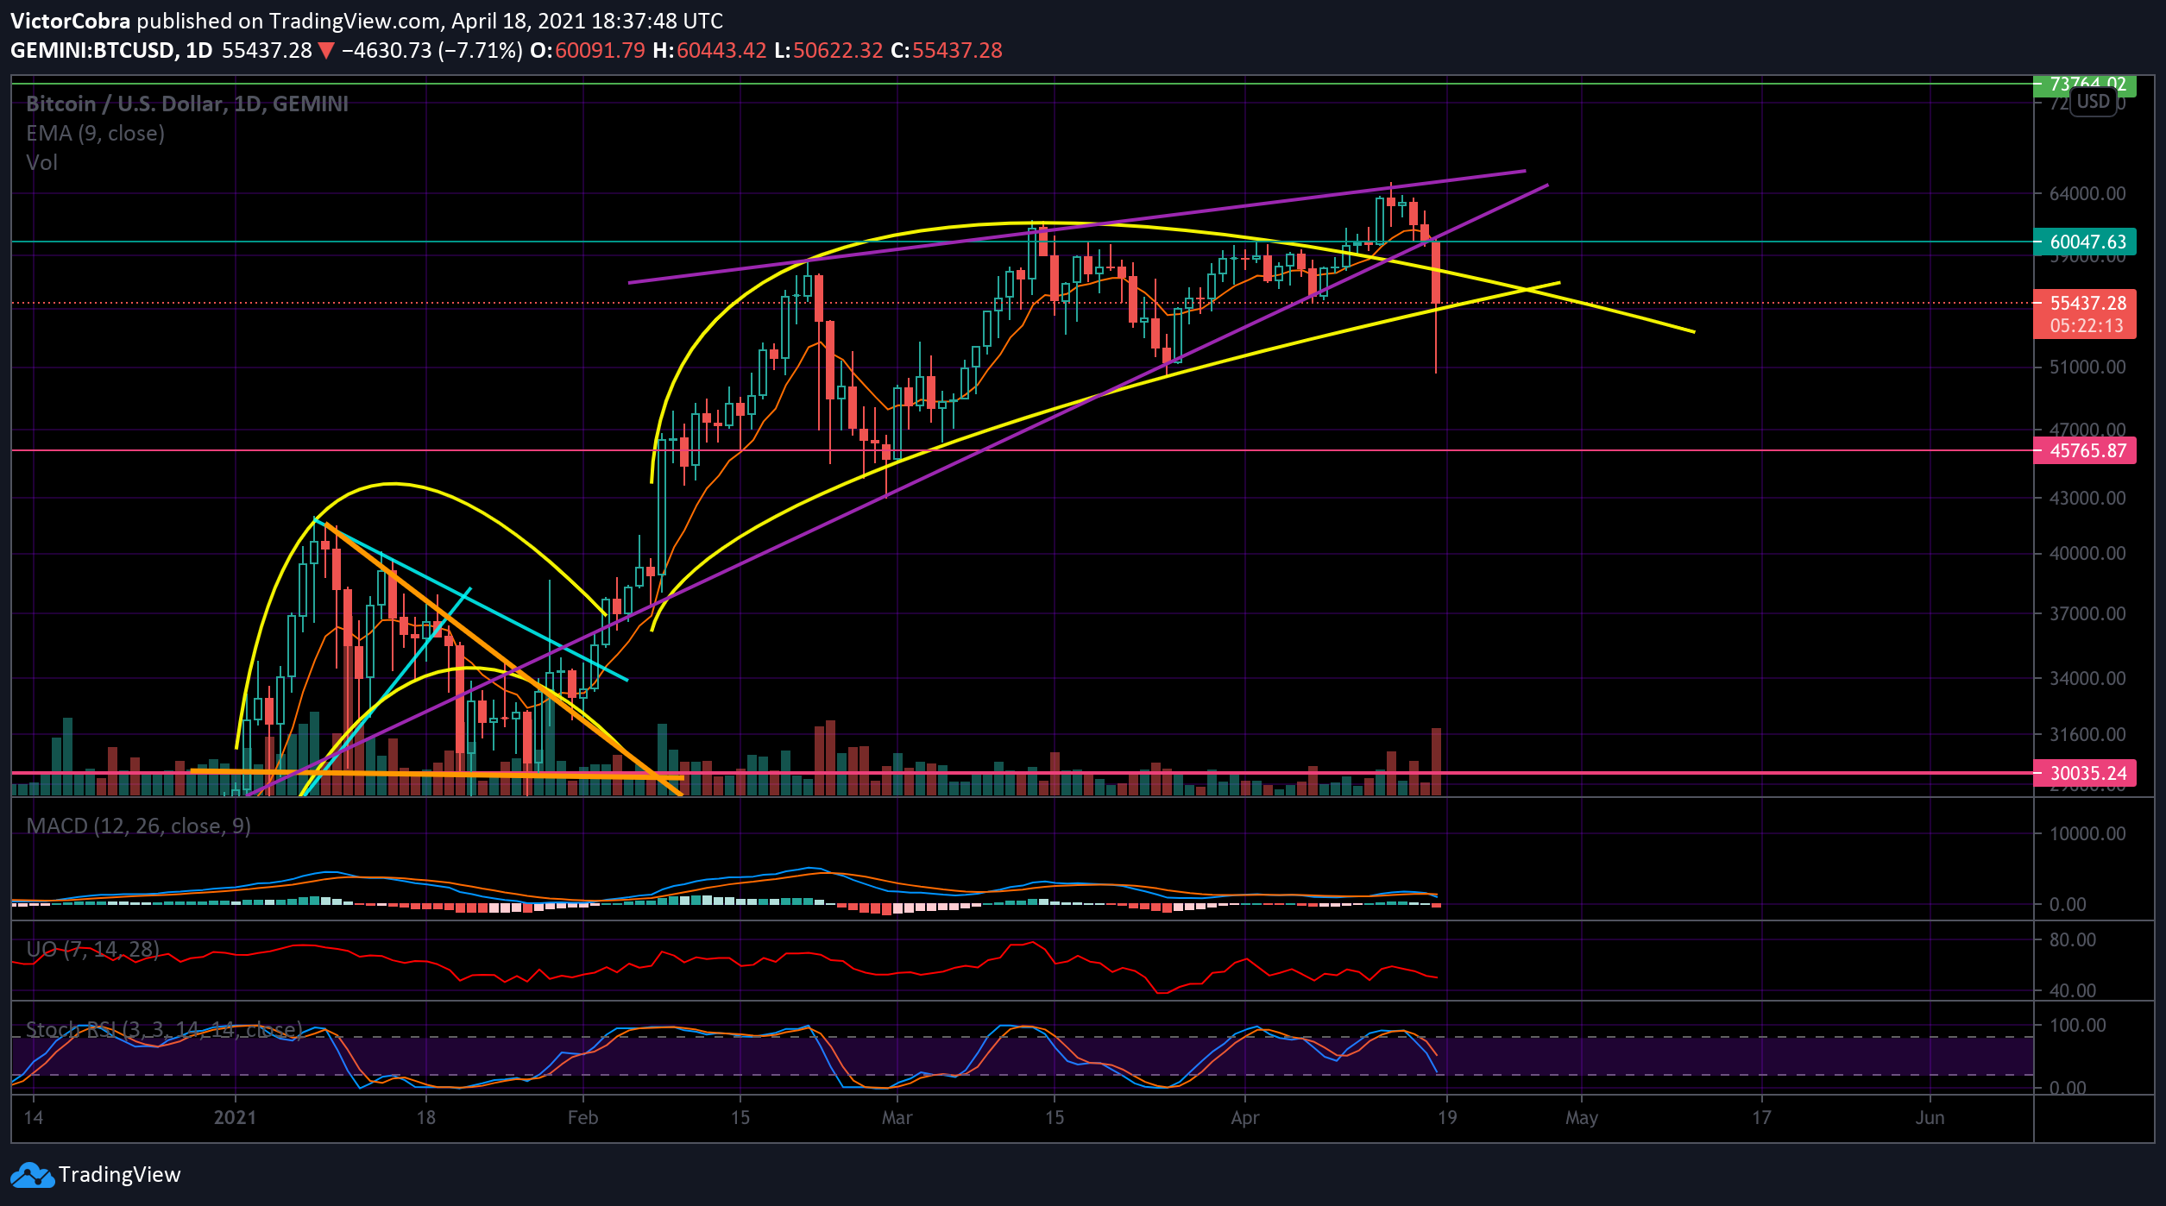Screen dimensions: 2166x1206
Task: Click the 45765.87 red price label
Action: [x=2085, y=450]
